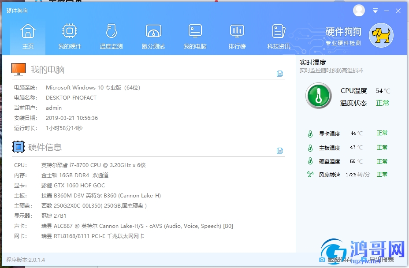
Task: Select sound card 瑞昱 ALC887 text
Action: click(137, 226)
